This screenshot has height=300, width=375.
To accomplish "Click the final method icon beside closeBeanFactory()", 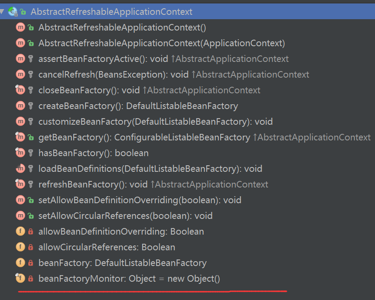I will [x=20, y=90].
